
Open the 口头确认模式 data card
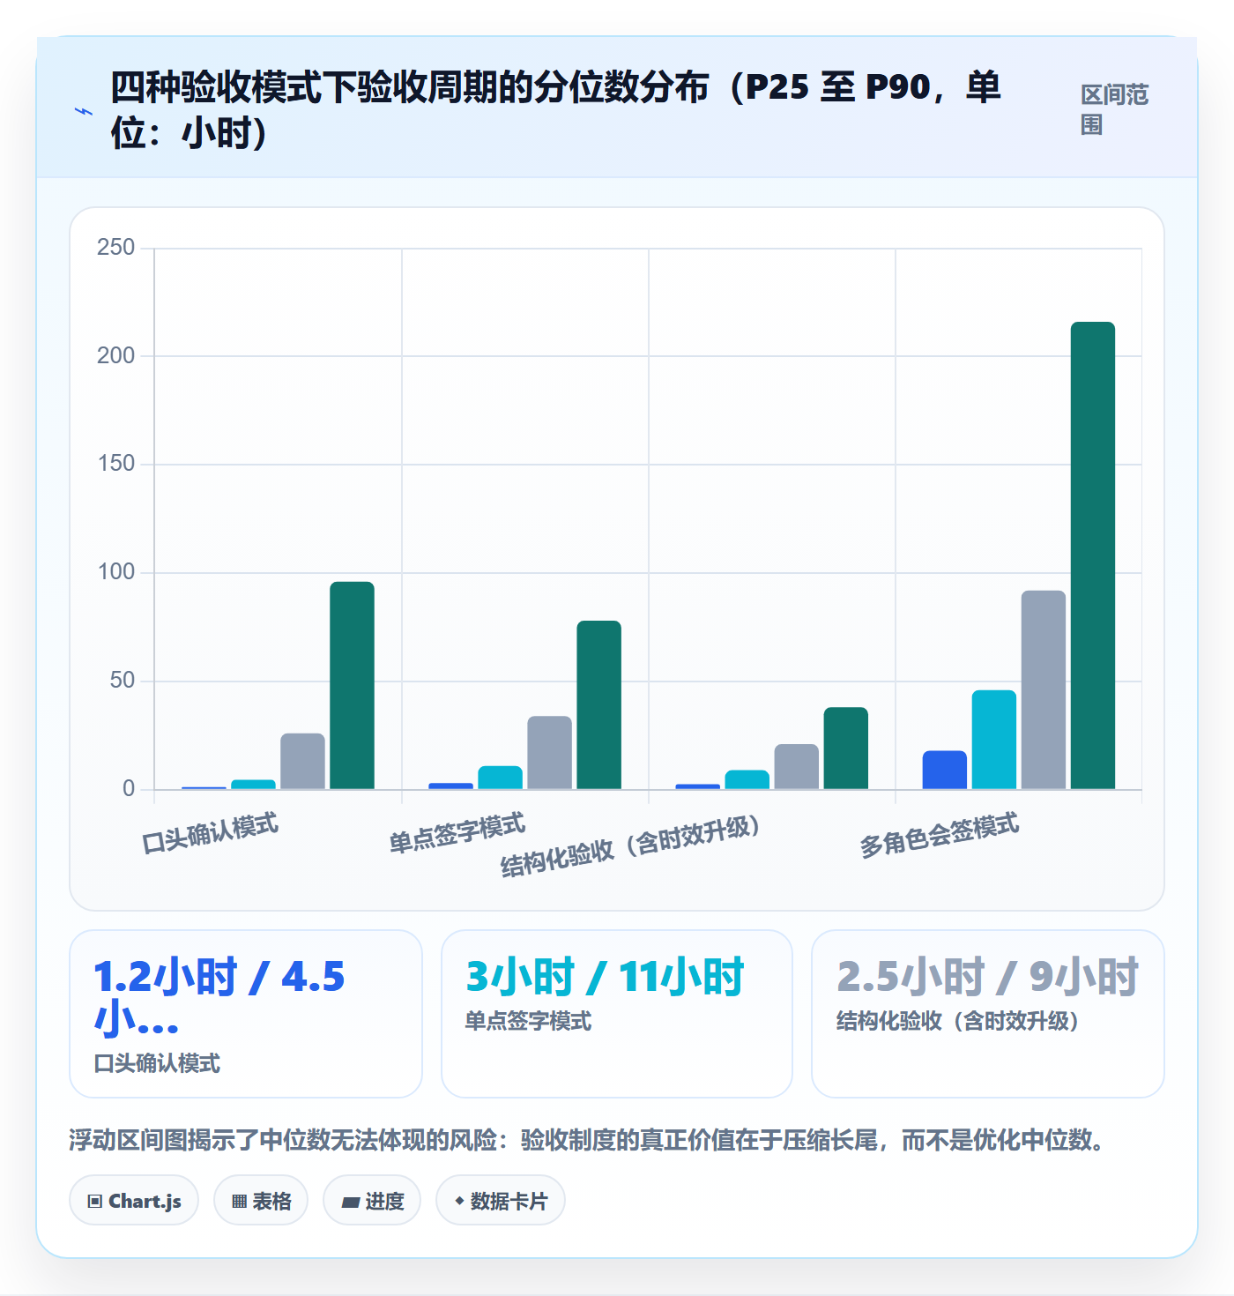(x=246, y=1014)
